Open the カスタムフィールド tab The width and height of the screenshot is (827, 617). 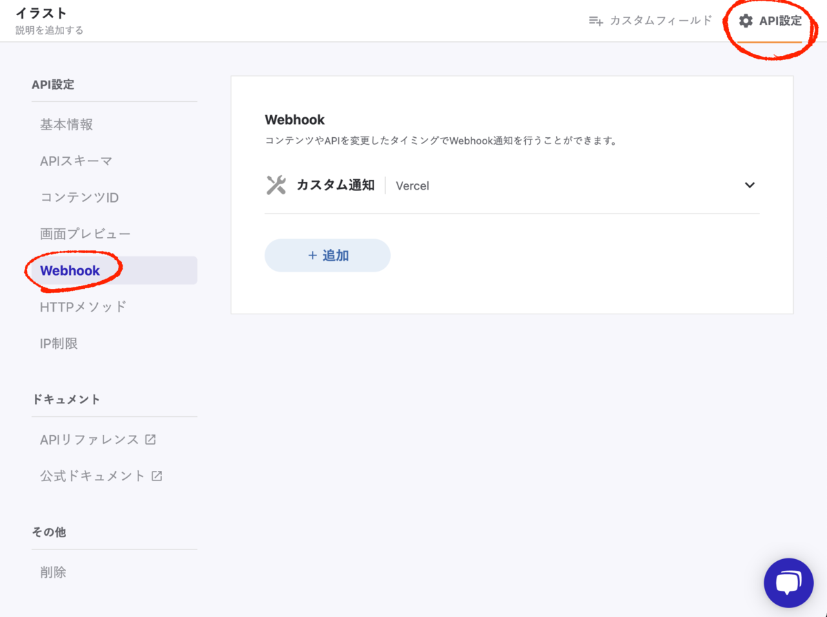(x=650, y=21)
